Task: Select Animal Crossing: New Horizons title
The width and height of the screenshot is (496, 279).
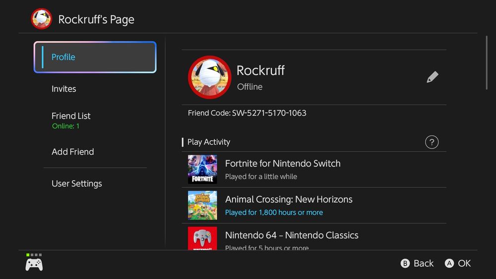Action: point(289,199)
